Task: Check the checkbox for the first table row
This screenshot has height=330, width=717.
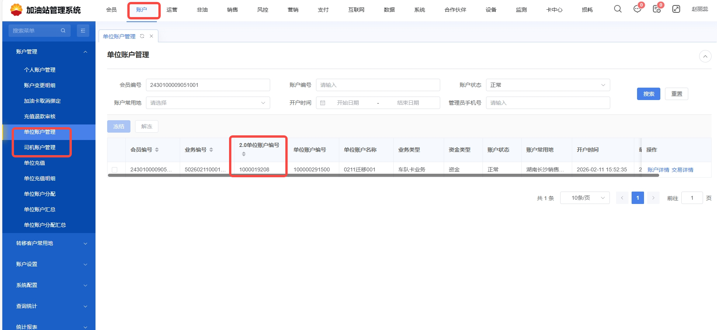Action: pyautogui.click(x=115, y=170)
